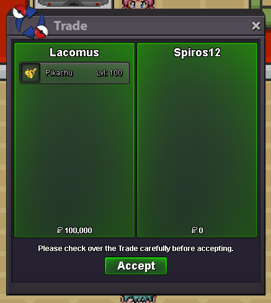Click the Pikachu name text

click(x=59, y=73)
